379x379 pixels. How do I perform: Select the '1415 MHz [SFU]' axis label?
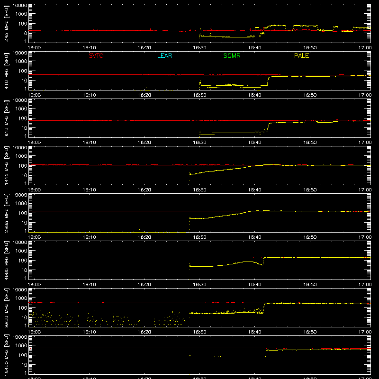pos(6,165)
